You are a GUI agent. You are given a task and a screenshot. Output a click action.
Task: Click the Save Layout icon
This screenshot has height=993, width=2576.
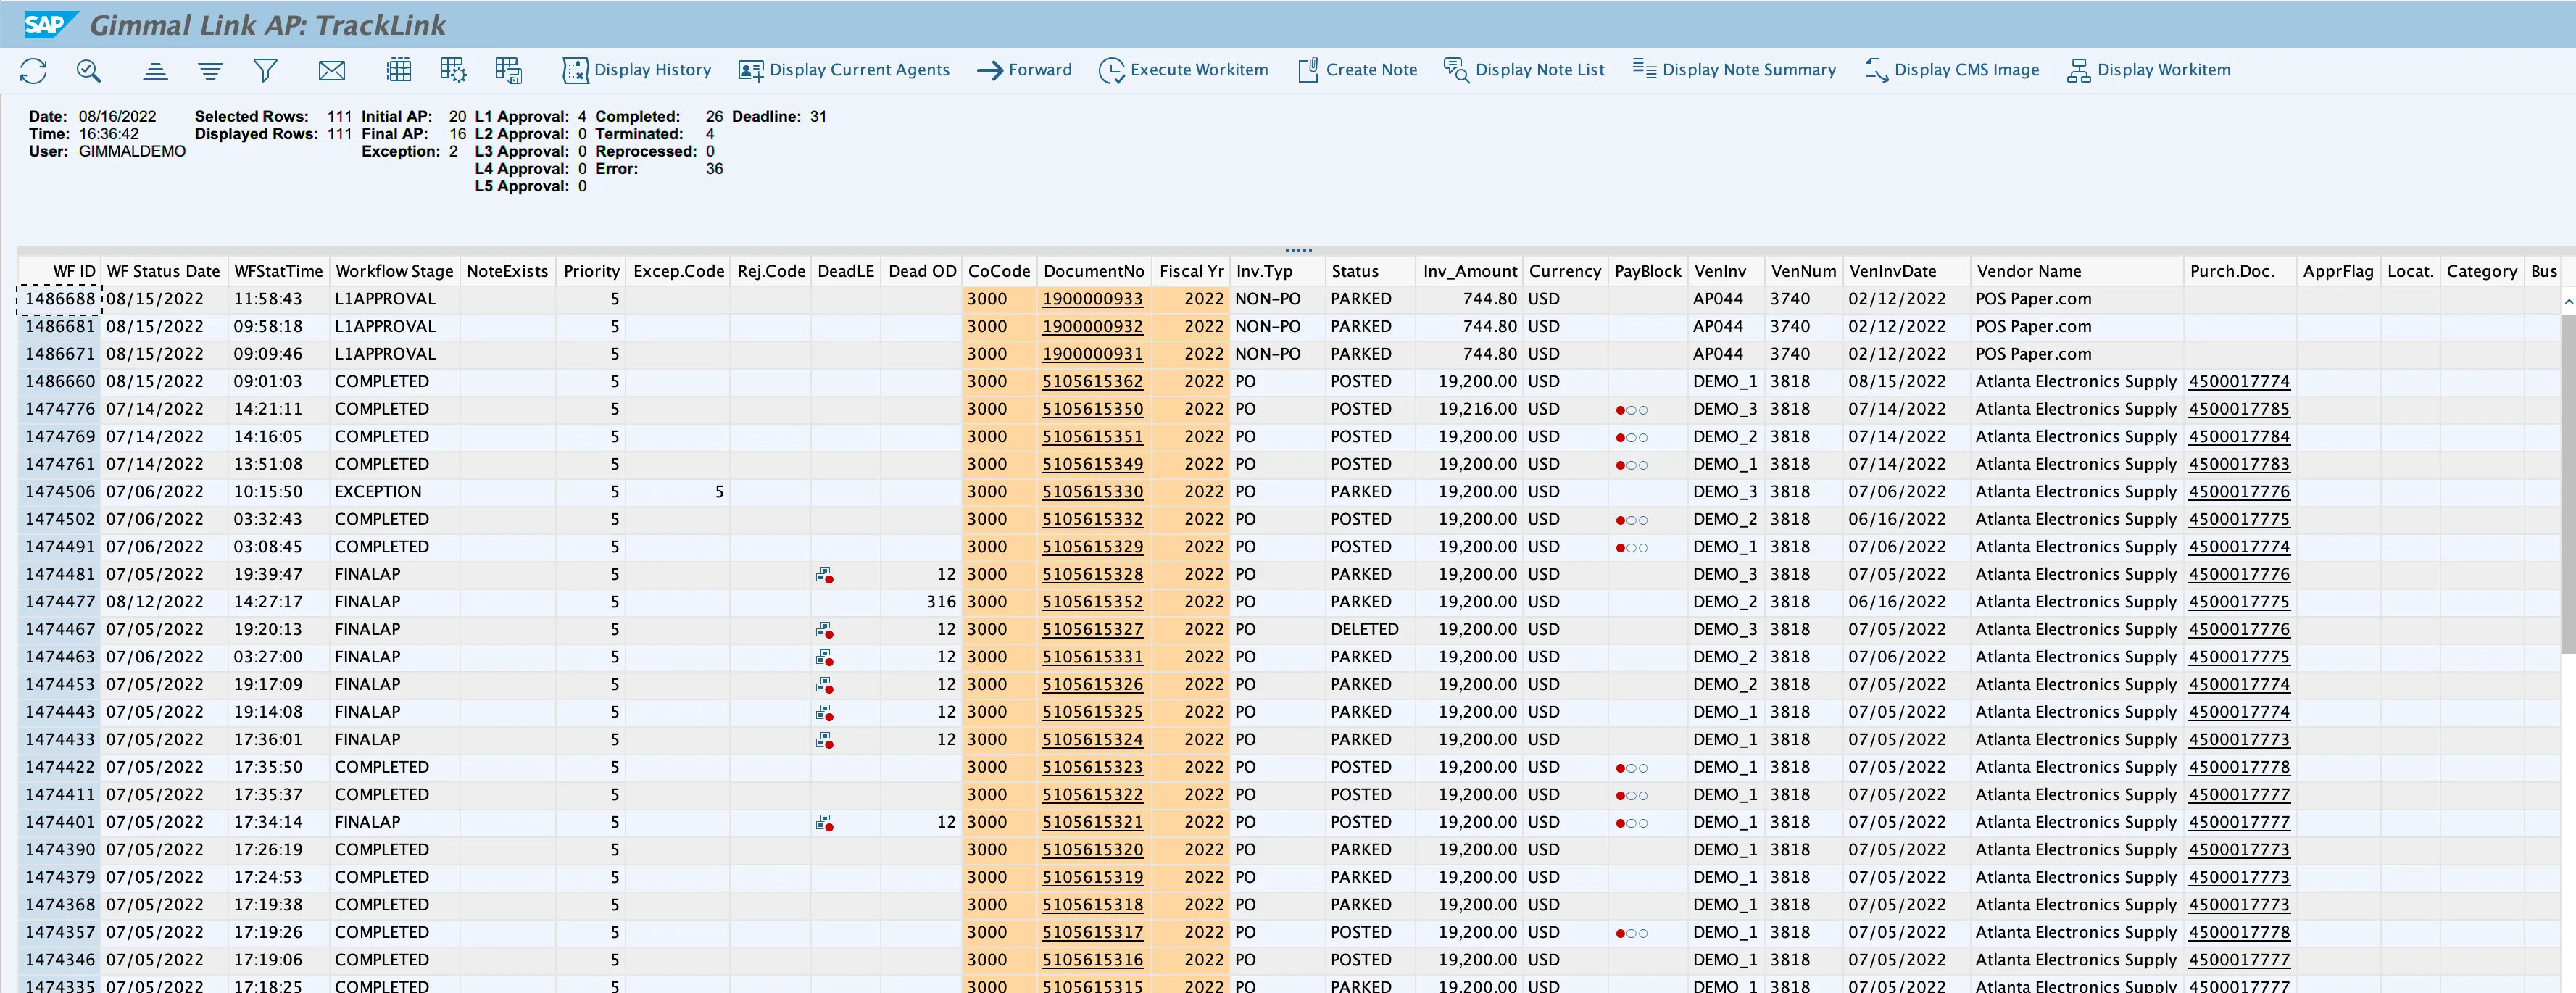coord(508,70)
